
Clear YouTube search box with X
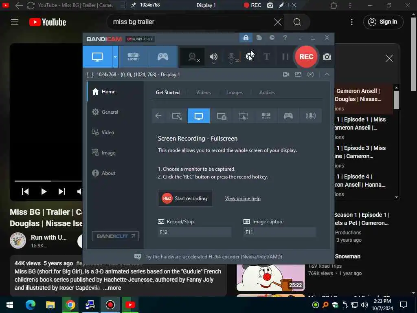point(278,22)
